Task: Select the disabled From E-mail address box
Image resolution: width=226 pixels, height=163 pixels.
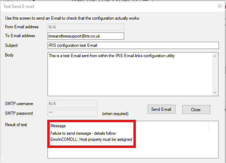Action: click(85, 27)
